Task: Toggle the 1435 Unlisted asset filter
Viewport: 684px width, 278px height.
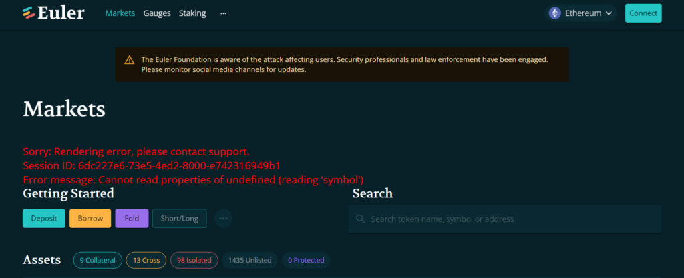Action: [250, 260]
